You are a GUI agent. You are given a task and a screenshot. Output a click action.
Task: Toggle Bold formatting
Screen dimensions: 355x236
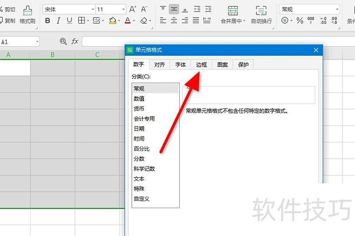point(47,21)
